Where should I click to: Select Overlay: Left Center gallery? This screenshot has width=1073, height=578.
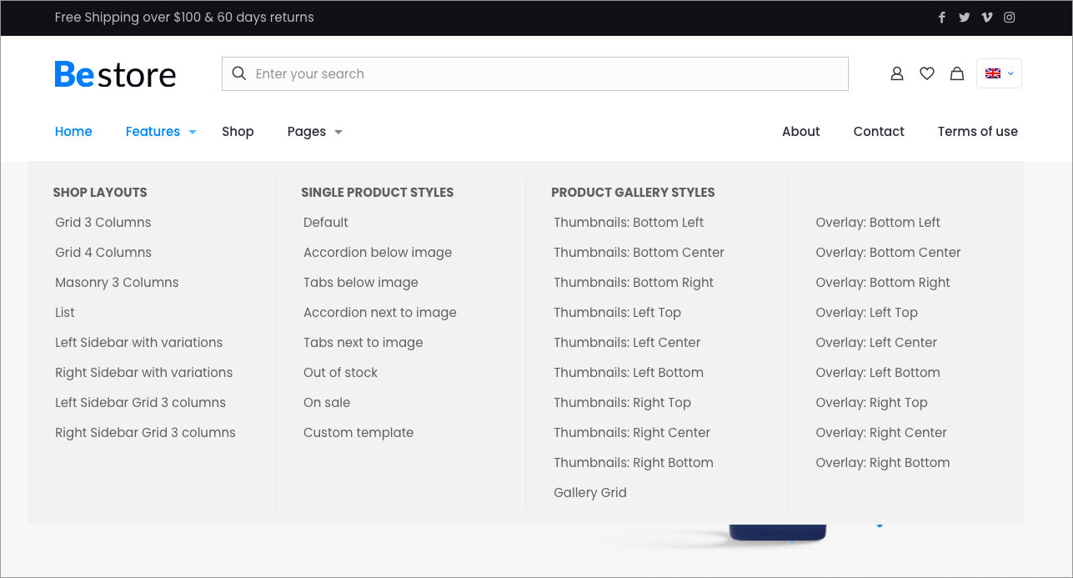[876, 342]
